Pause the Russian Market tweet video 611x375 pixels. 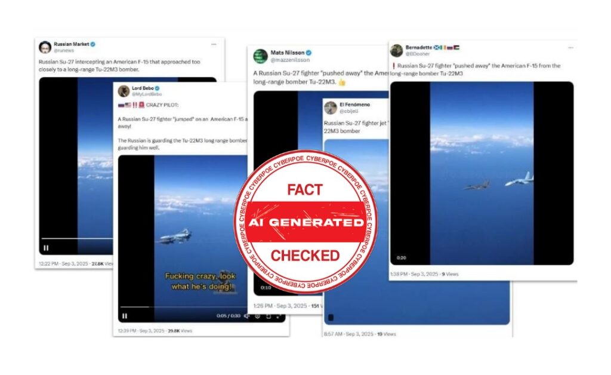pos(46,248)
